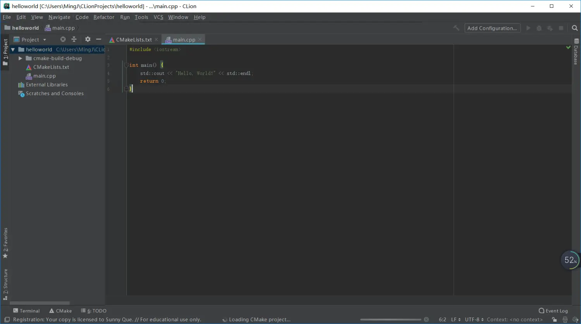Open the View menu
The image size is (581, 324).
tap(37, 17)
